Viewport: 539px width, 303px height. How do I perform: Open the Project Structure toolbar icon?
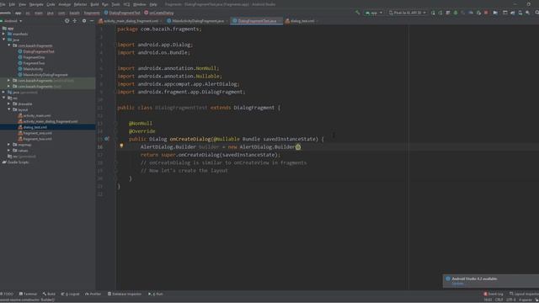(x=495, y=13)
